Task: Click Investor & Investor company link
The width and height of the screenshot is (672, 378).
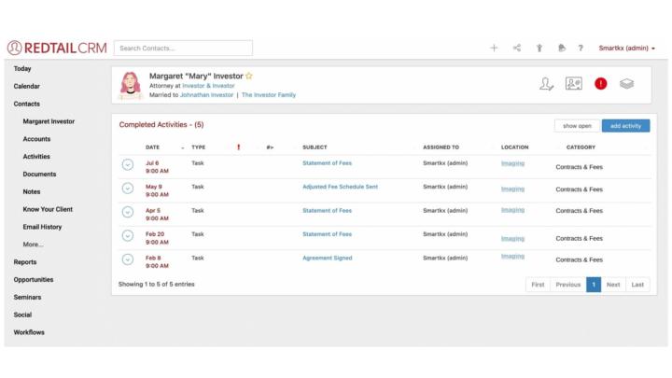Action: [208, 86]
